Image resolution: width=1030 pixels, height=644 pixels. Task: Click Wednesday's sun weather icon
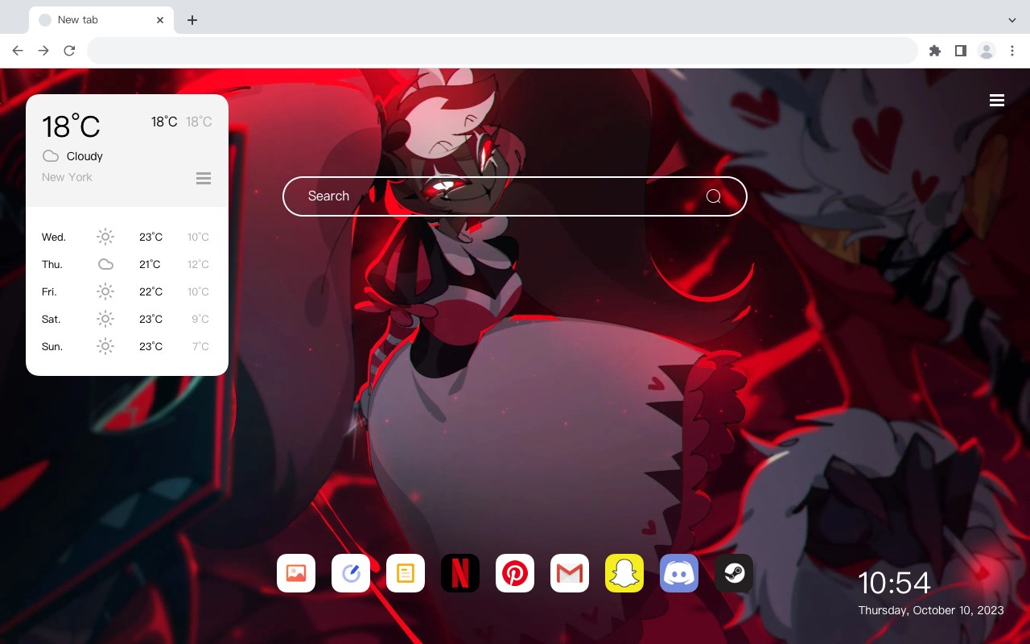pyautogui.click(x=105, y=237)
